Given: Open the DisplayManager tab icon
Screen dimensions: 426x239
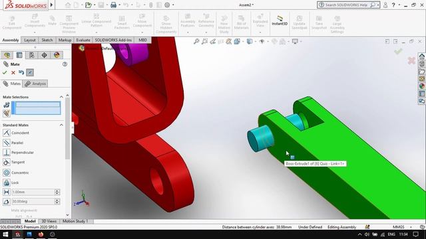Looking at the screenshot, I should [57, 55].
